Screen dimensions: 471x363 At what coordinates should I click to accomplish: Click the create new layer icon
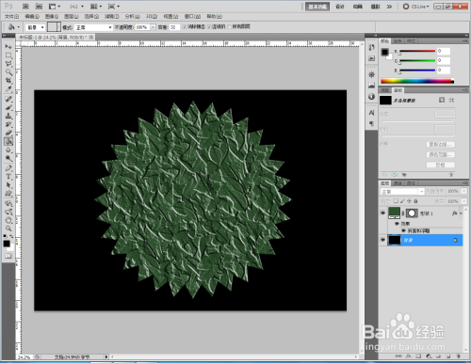pyautogui.click(x=448, y=356)
